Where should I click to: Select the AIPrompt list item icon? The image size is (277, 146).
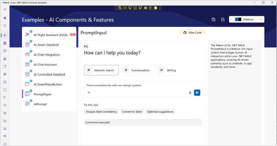pos(27,104)
